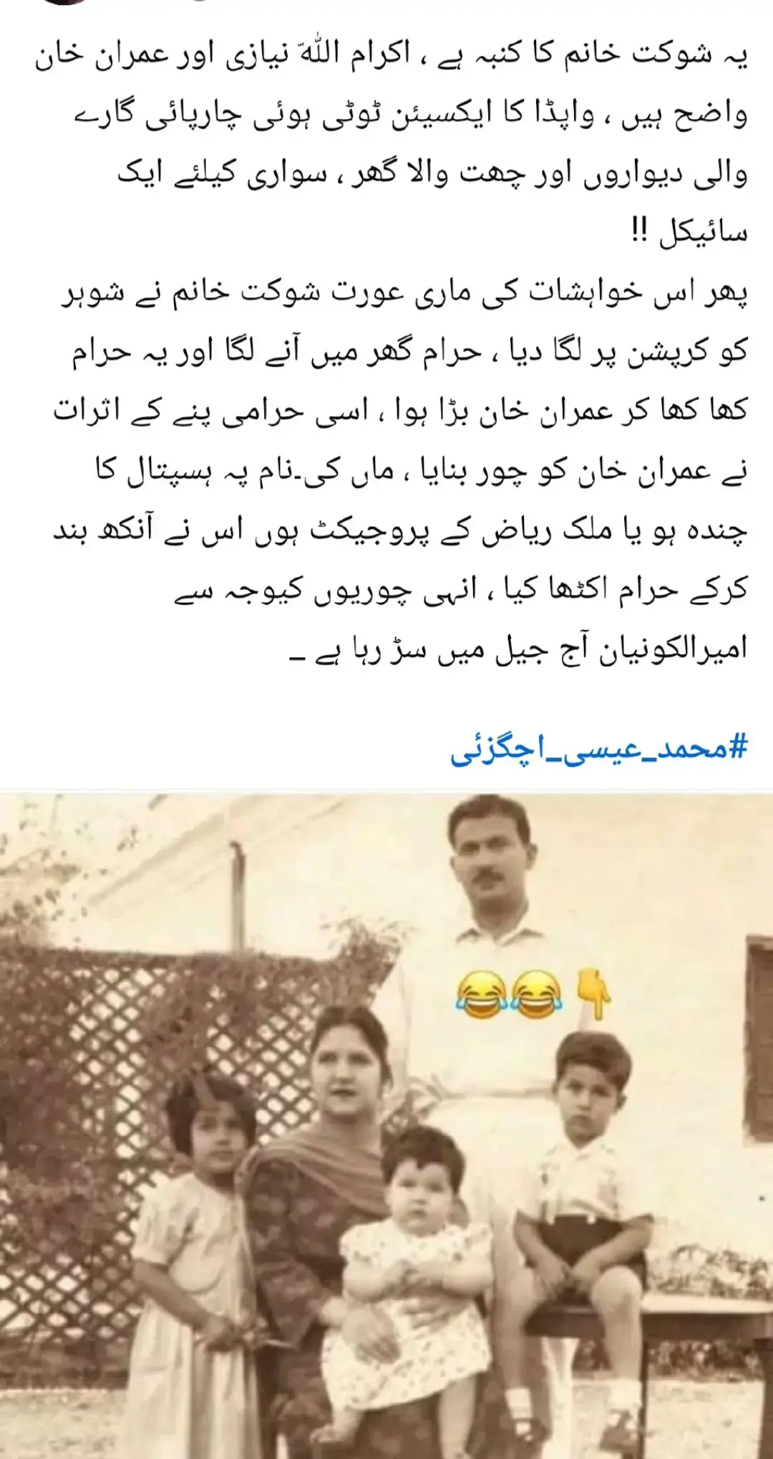Click the line starting کھا کھا کر عمران خان

(401, 412)
